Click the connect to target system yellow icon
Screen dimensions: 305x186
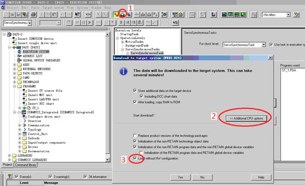pos(116,15)
